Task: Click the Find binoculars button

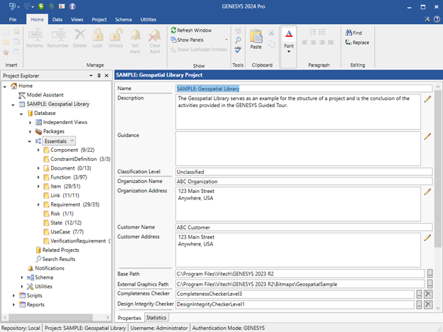Action: (354, 33)
